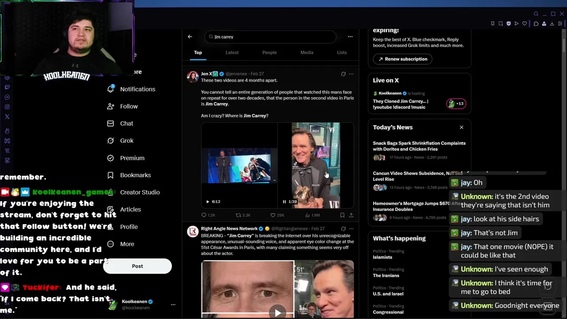Click the +13 listeners badge in Live on X
567x319 pixels.
click(456, 104)
